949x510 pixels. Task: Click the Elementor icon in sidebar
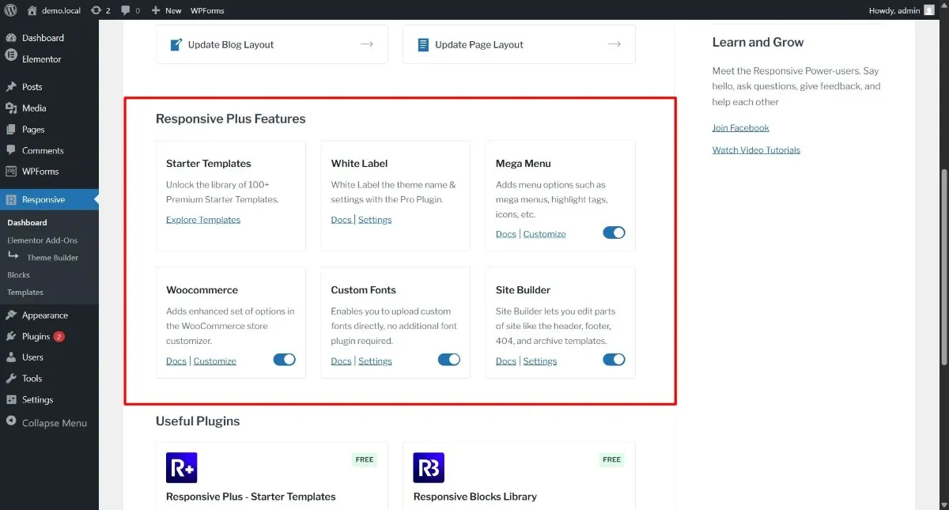tap(11, 55)
